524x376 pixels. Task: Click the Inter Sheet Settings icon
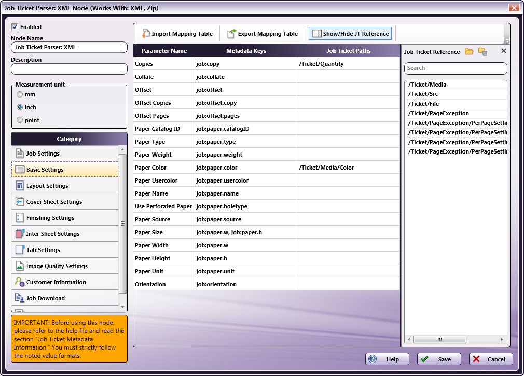(x=20, y=234)
